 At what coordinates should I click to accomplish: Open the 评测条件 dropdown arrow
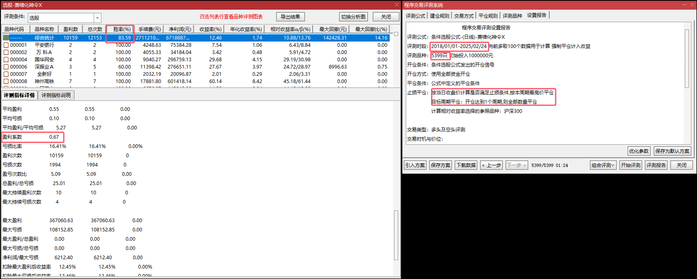click(x=97, y=18)
